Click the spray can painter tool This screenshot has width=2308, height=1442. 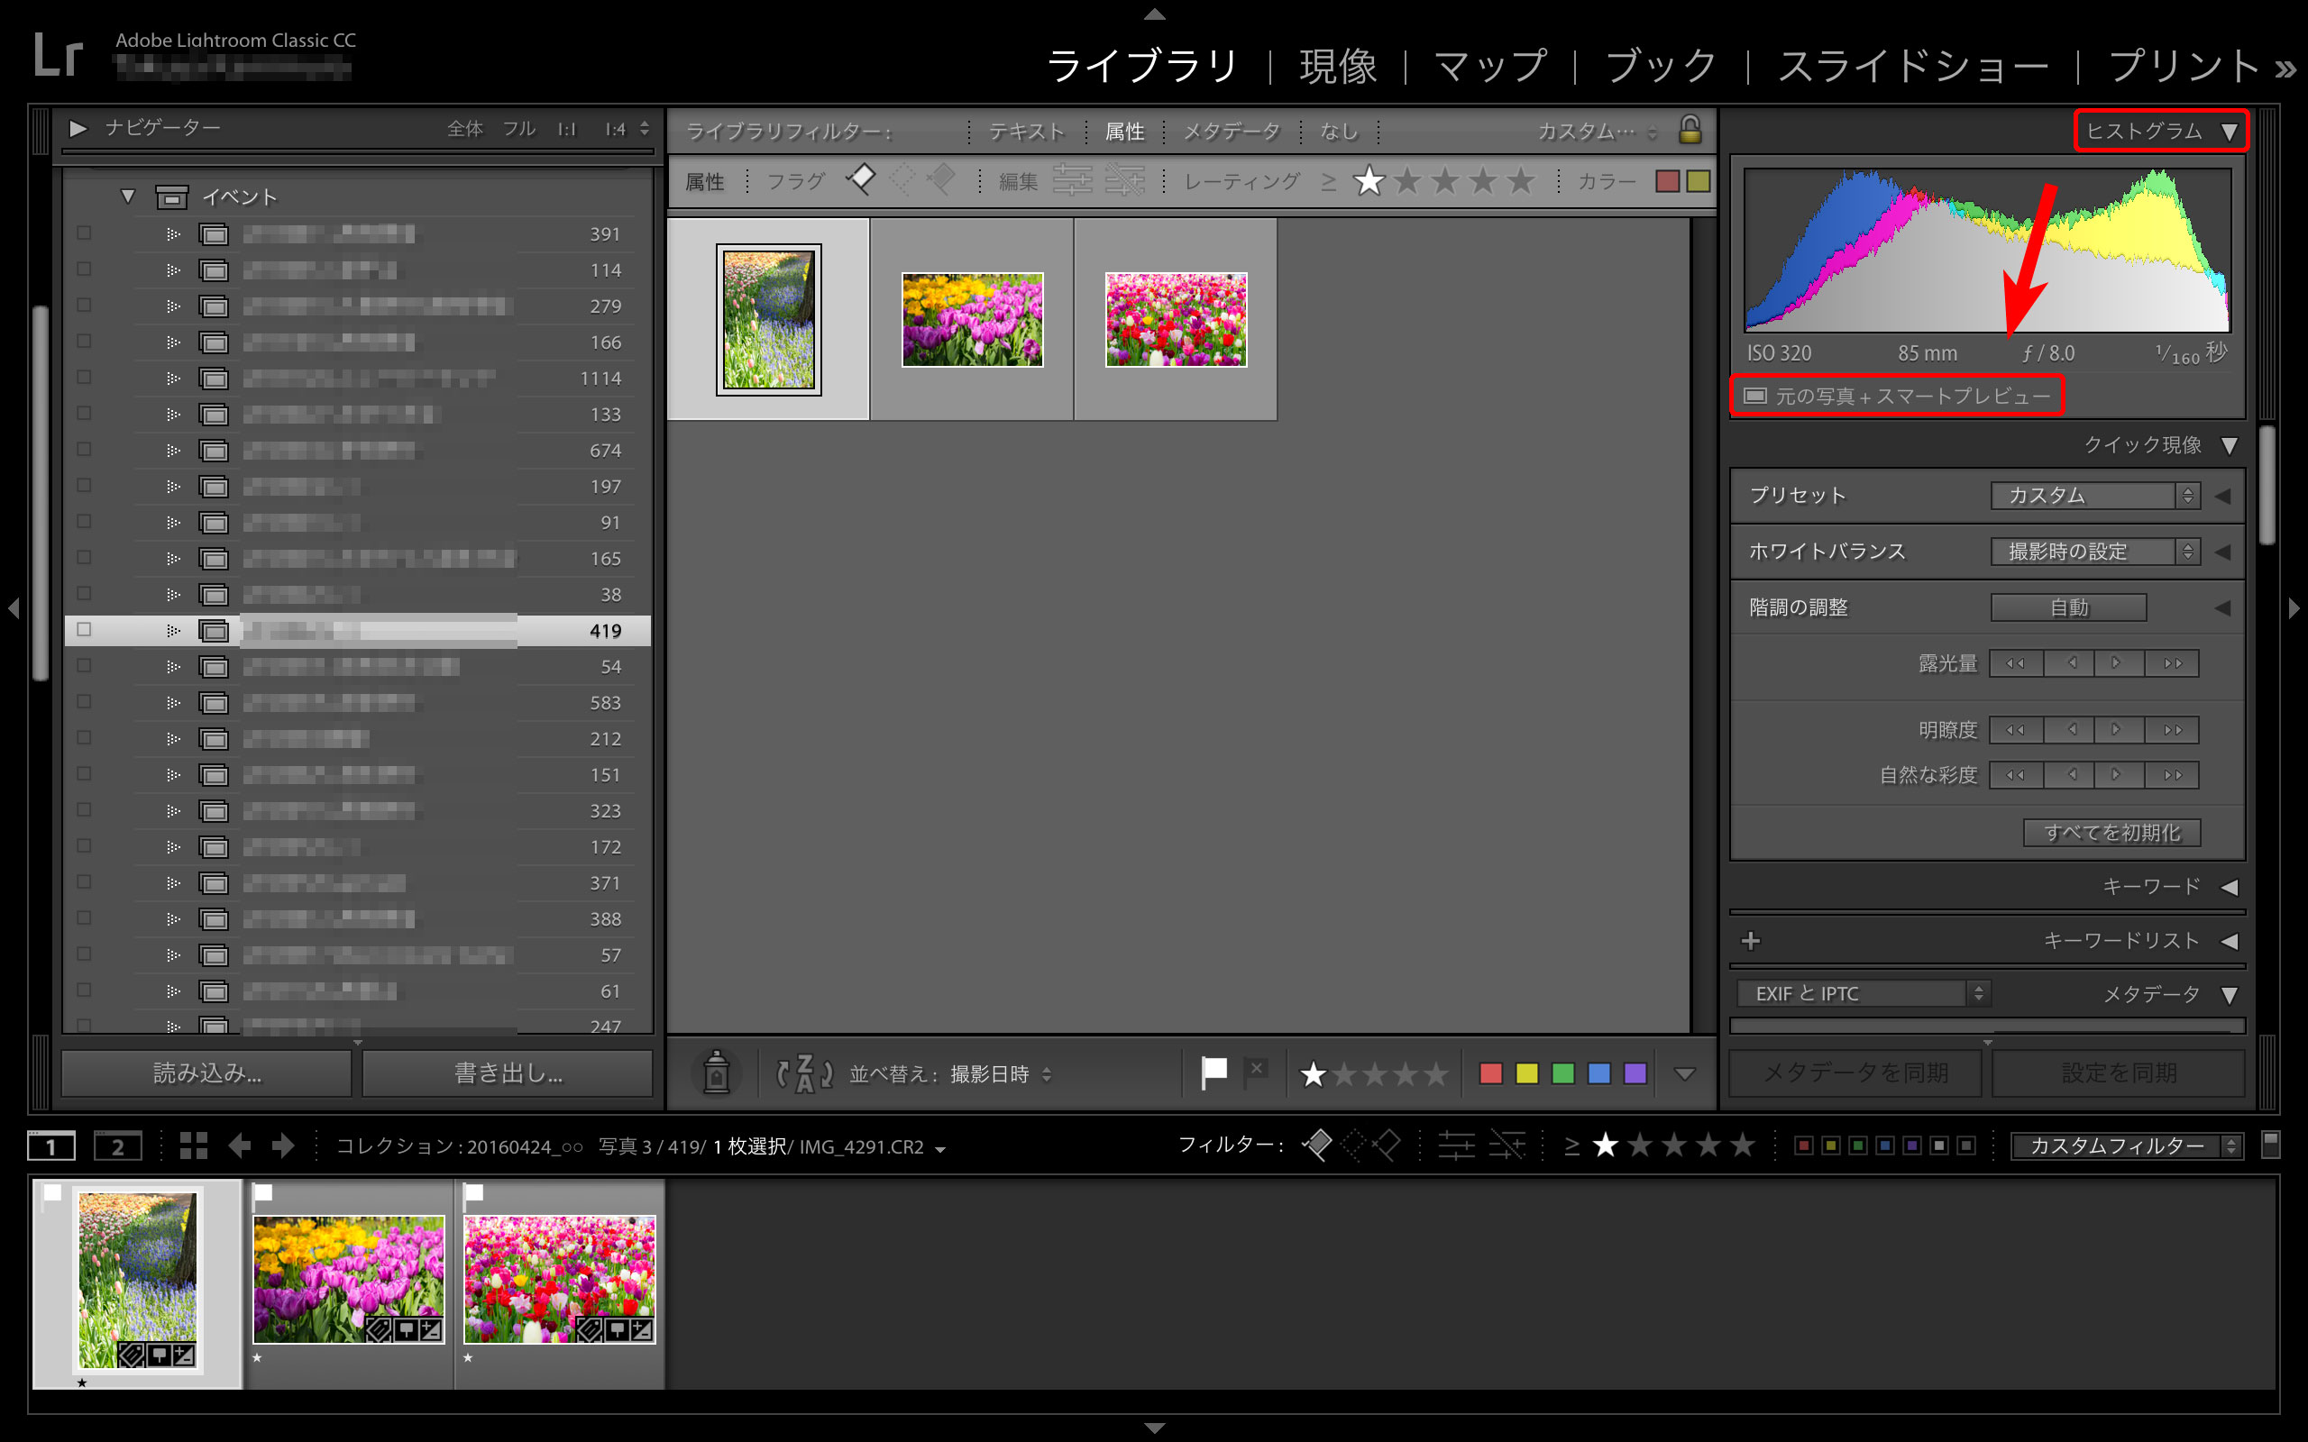pyautogui.click(x=716, y=1072)
